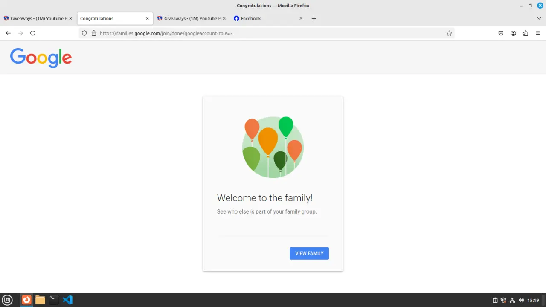Open the volume speaker tray icon

coord(521,301)
